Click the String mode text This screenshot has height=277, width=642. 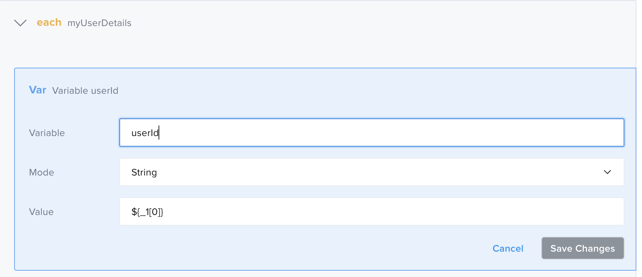pos(144,172)
